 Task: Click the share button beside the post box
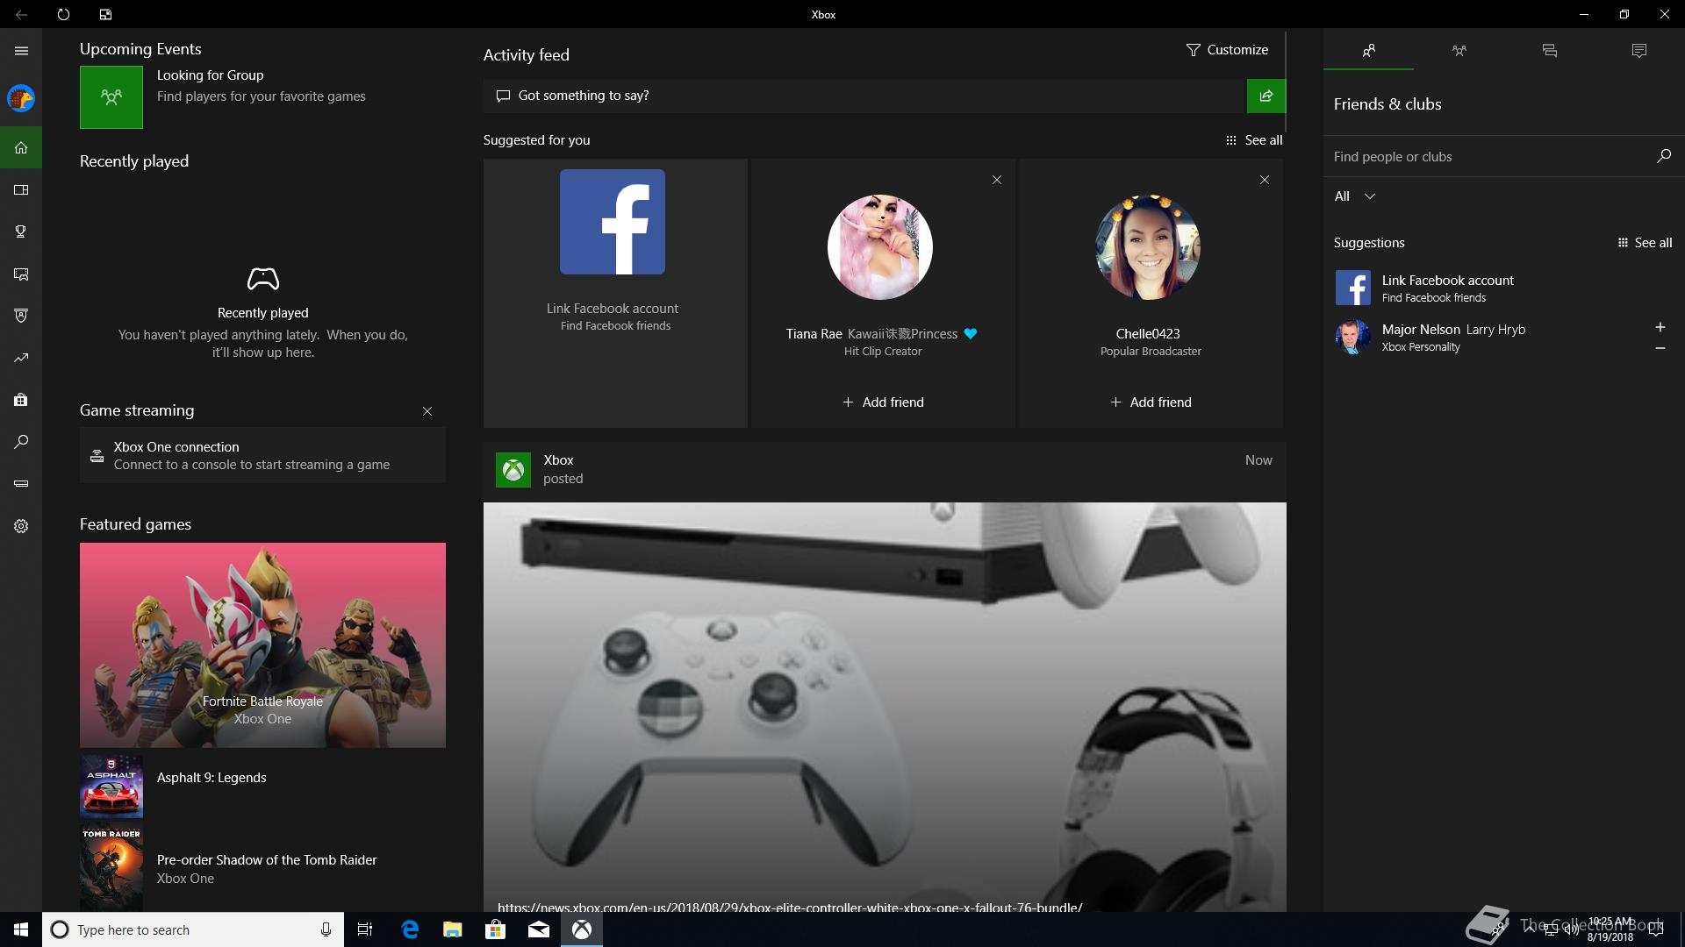pos(1266,96)
